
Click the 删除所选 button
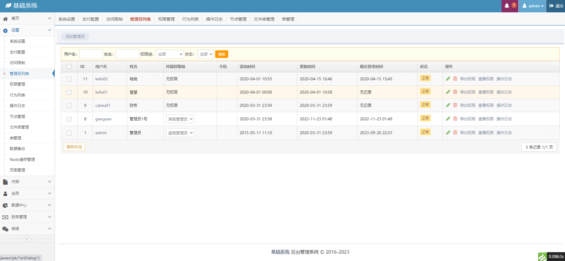click(74, 147)
